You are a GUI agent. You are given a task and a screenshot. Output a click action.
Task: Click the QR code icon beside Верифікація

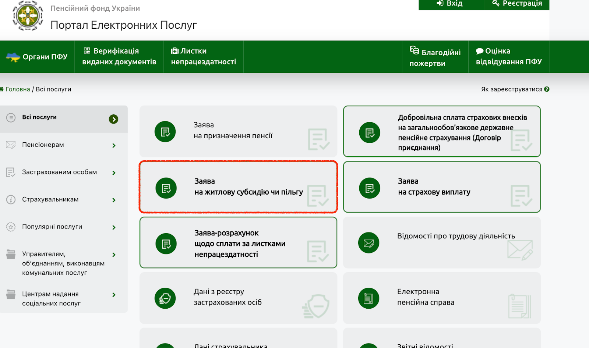coord(87,51)
